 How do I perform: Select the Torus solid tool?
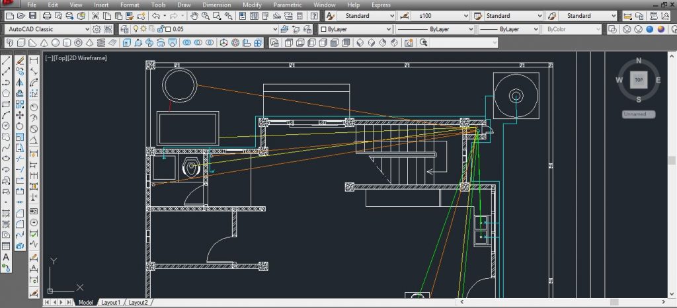coord(78,43)
